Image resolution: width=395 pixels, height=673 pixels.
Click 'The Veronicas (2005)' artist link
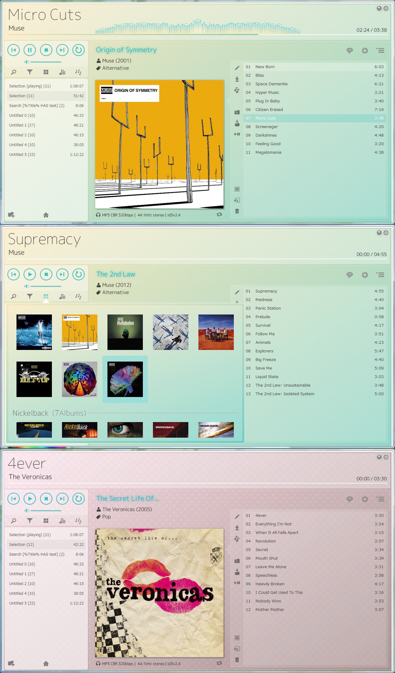click(127, 509)
